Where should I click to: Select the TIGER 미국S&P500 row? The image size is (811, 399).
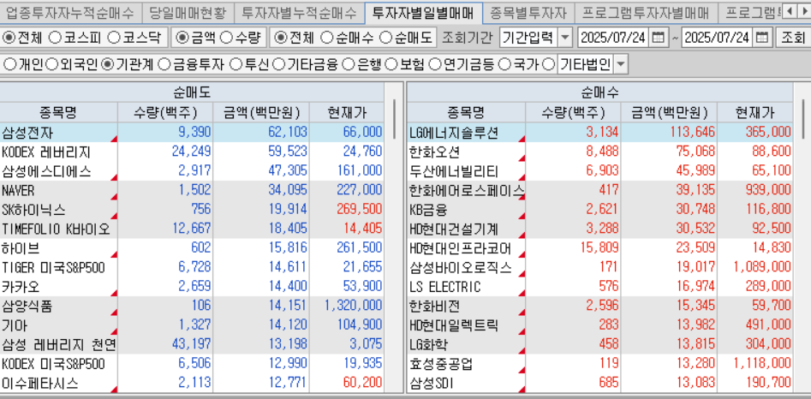(192, 267)
